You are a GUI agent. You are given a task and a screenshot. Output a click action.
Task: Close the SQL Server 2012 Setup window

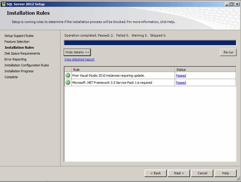click(x=237, y=4)
